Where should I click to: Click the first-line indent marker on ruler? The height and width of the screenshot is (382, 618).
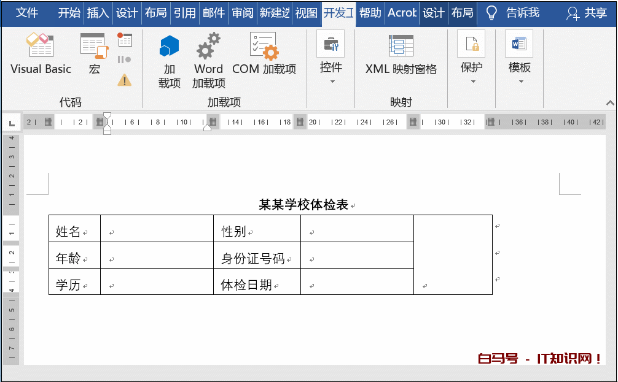coord(108,116)
